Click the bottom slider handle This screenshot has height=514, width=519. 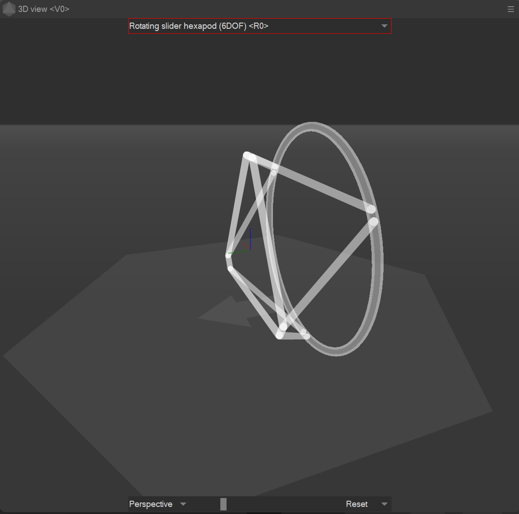pos(223,504)
